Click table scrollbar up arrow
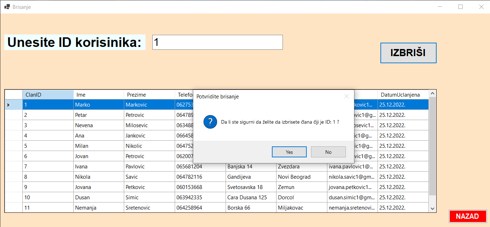This screenshot has width=490, height=227. [x=432, y=93]
